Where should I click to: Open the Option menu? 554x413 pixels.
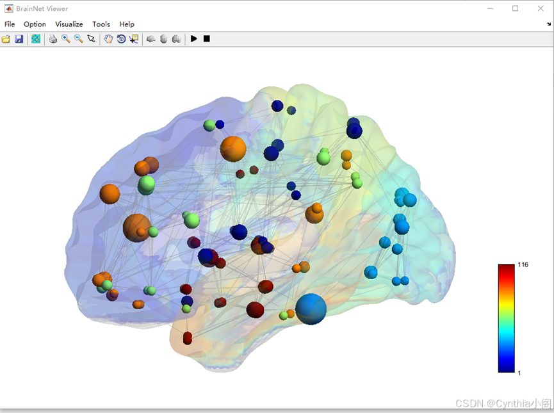(35, 24)
